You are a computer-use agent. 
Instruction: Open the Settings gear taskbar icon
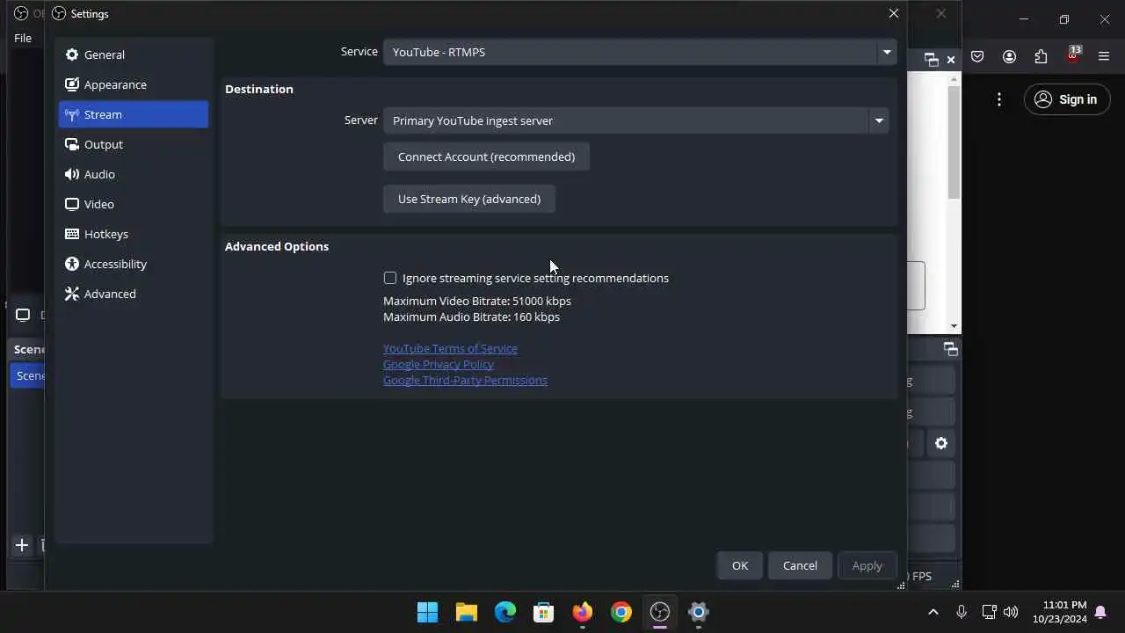[x=699, y=612]
